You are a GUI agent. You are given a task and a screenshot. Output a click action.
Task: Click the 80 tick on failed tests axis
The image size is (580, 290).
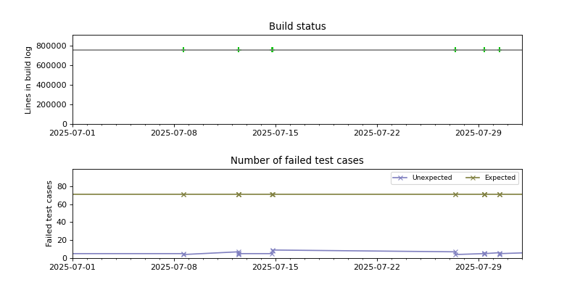click(62, 186)
